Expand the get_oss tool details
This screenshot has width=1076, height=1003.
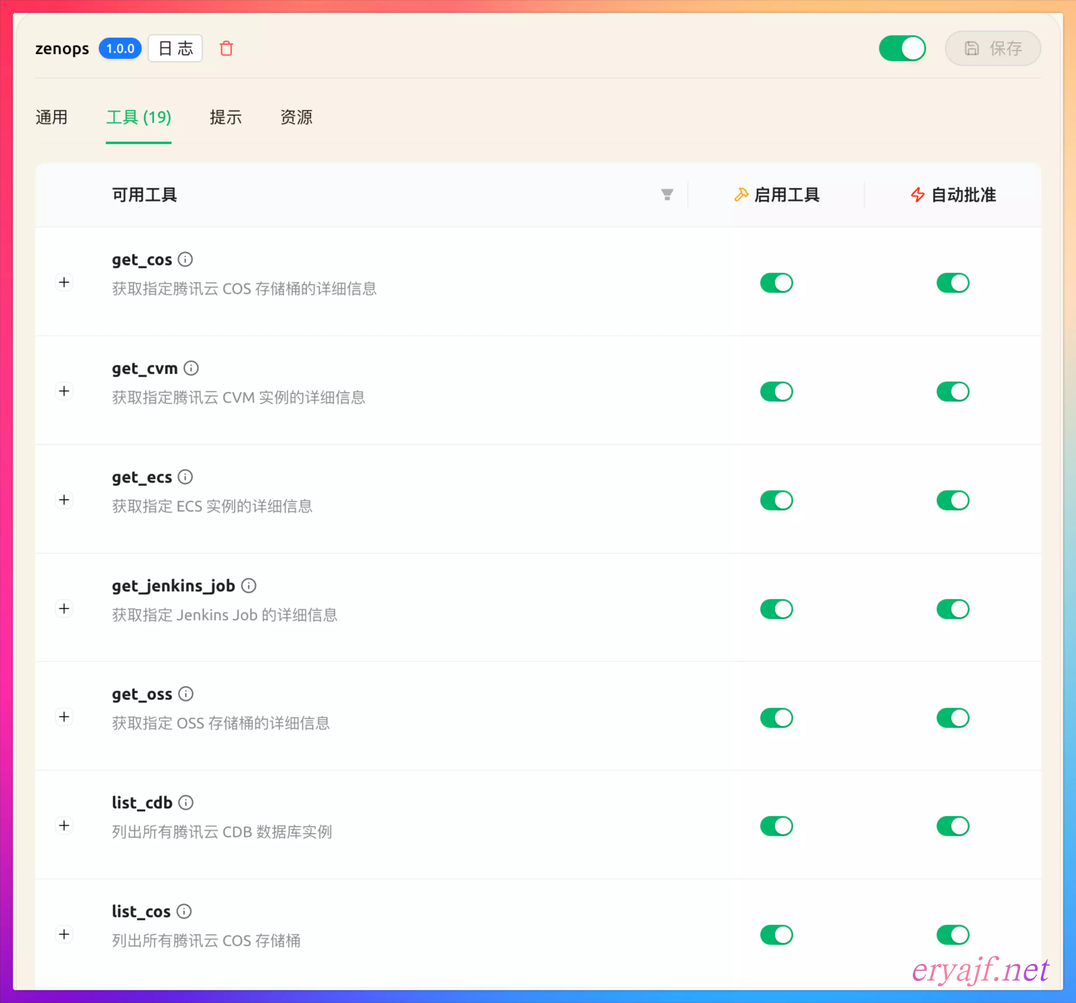point(64,717)
